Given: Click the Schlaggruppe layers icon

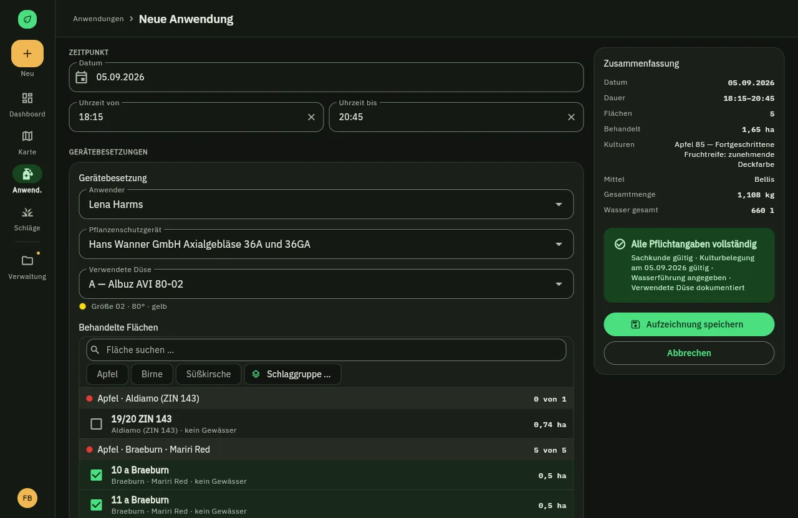Looking at the screenshot, I should [256, 374].
